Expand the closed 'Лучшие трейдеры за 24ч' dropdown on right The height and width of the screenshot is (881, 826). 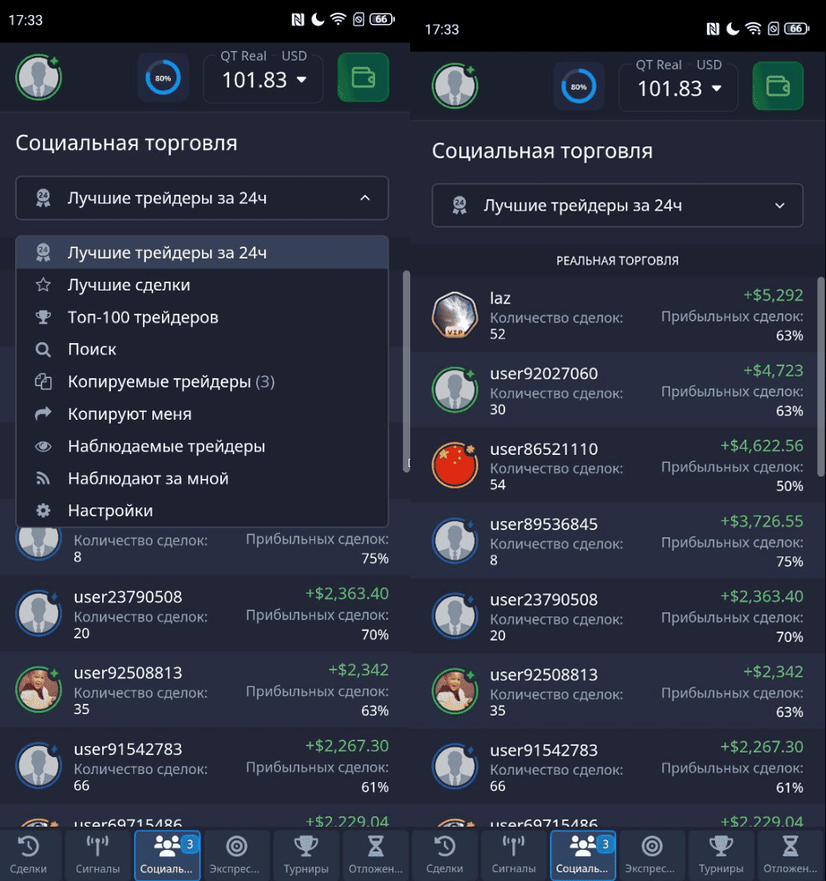[x=618, y=206]
